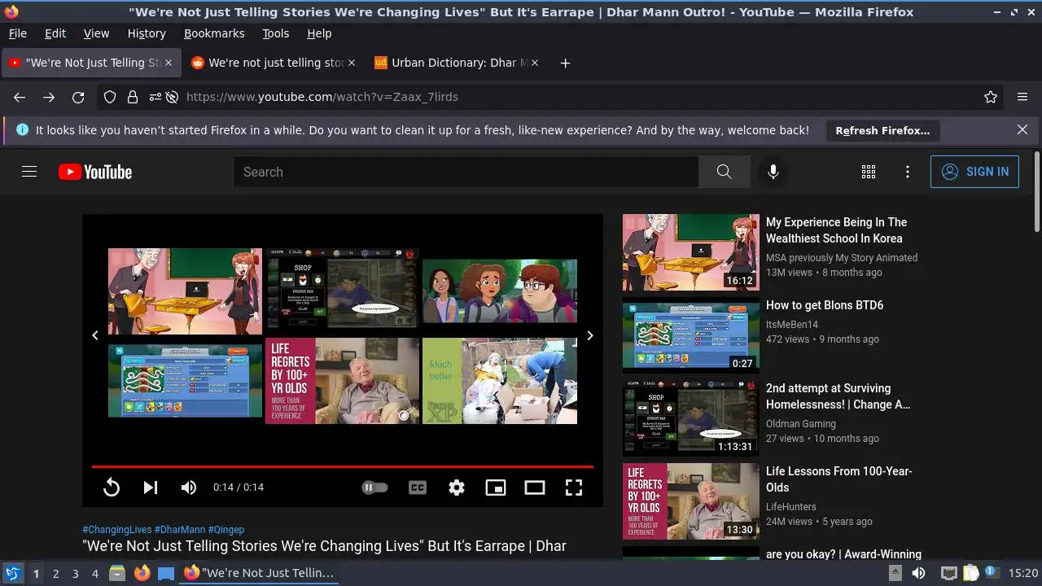Start voice search with microphone icon
This screenshot has height=586, width=1042.
tap(773, 172)
